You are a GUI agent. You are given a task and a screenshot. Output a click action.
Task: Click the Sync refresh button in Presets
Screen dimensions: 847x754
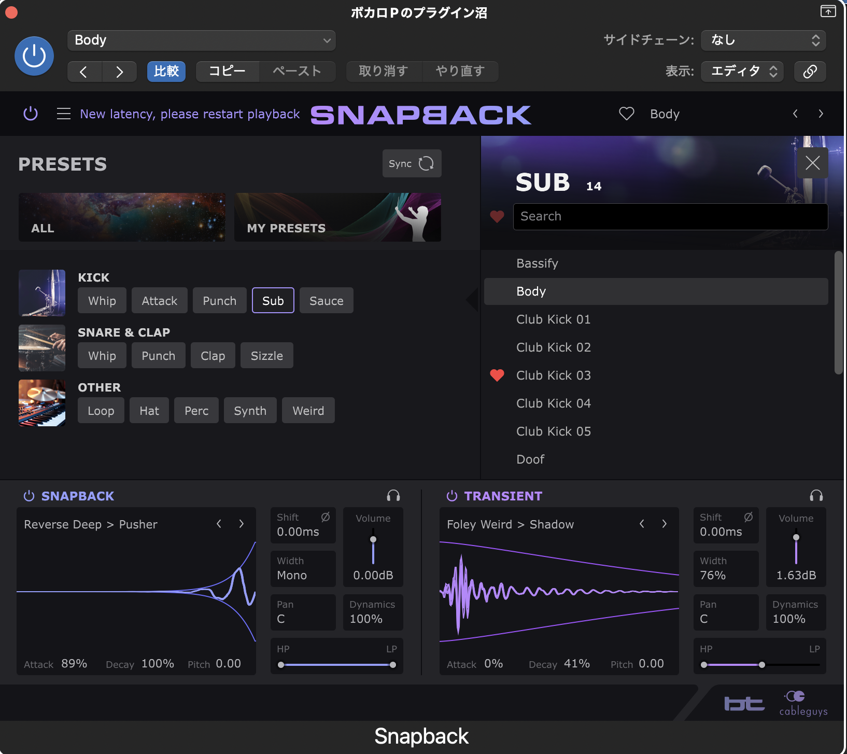coord(412,163)
